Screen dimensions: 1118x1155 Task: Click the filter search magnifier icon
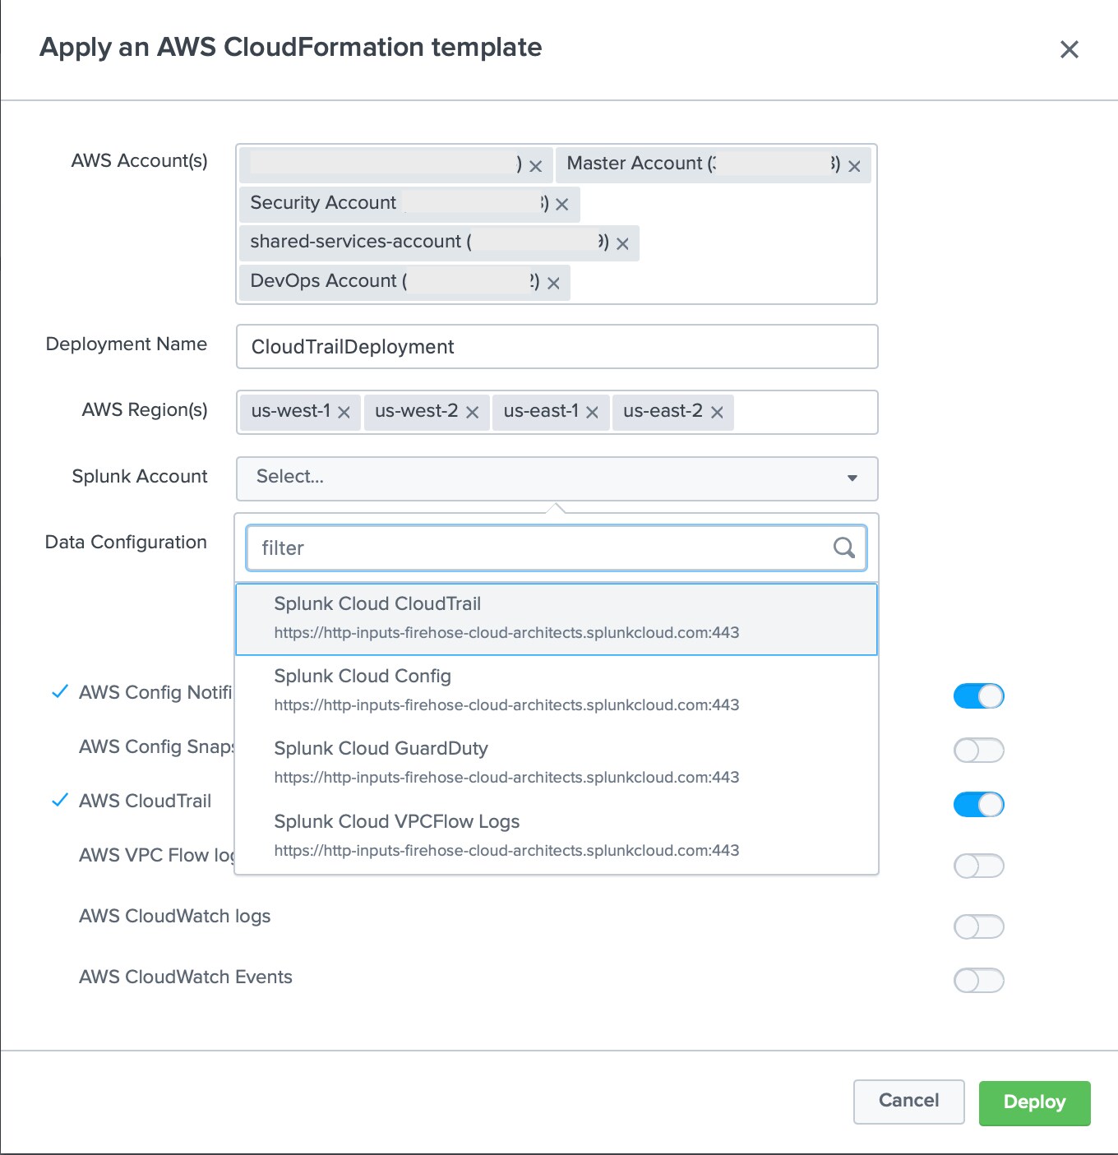click(x=844, y=547)
